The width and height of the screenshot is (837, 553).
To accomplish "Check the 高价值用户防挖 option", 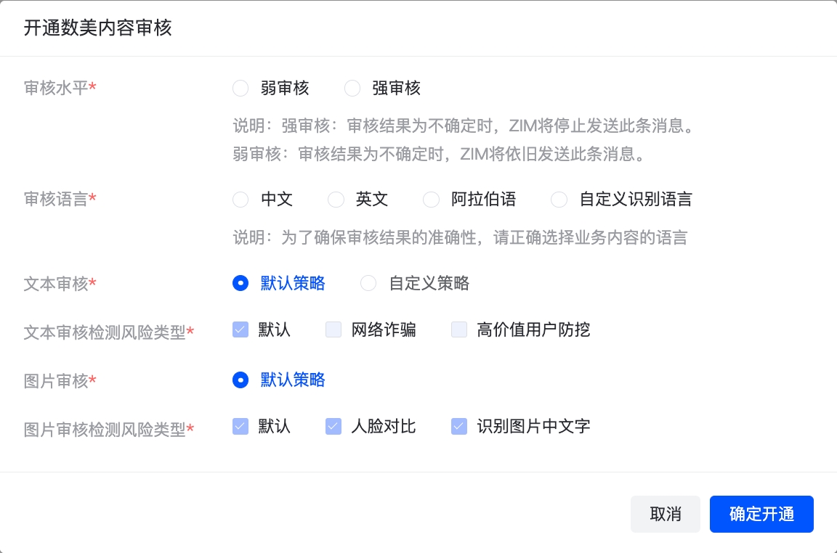I will click(x=459, y=330).
